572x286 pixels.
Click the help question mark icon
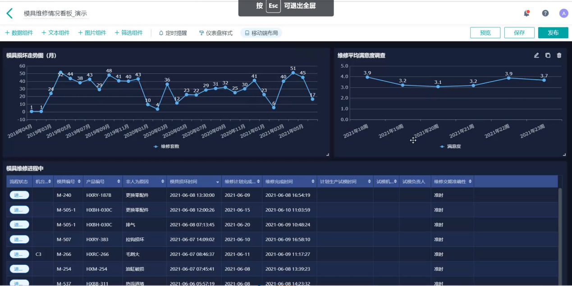coord(545,13)
